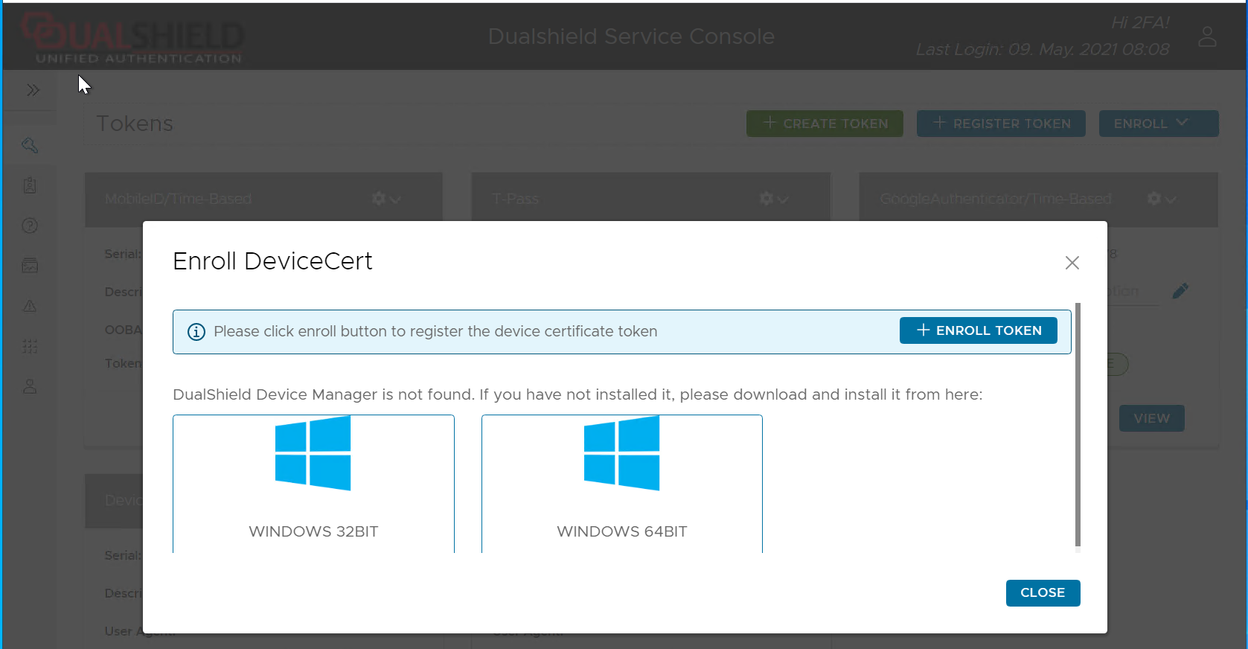Open the Tokens key icon in sidebar
Image resolution: width=1248 pixels, height=649 pixels.
[x=30, y=145]
